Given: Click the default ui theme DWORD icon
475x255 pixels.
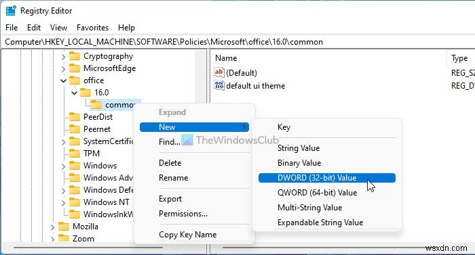Looking at the screenshot, I should (x=219, y=85).
